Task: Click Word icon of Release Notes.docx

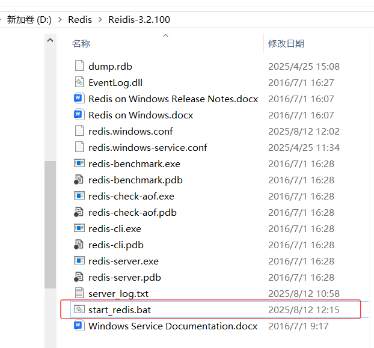Action: point(79,99)
